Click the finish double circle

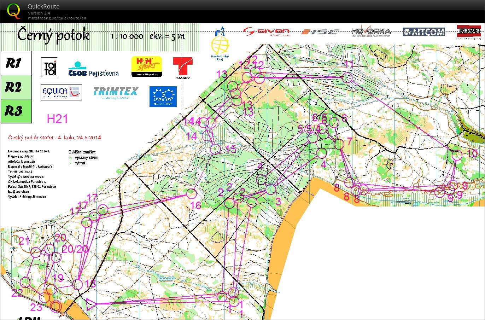point(57,307)
